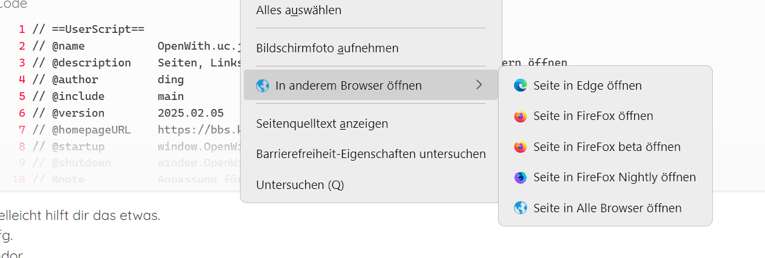Image resolution: width=765 pixels, height=258 pixels.
Task: Click the text 'hilft dir das etwas' below the code
Action: coord(104,215)
